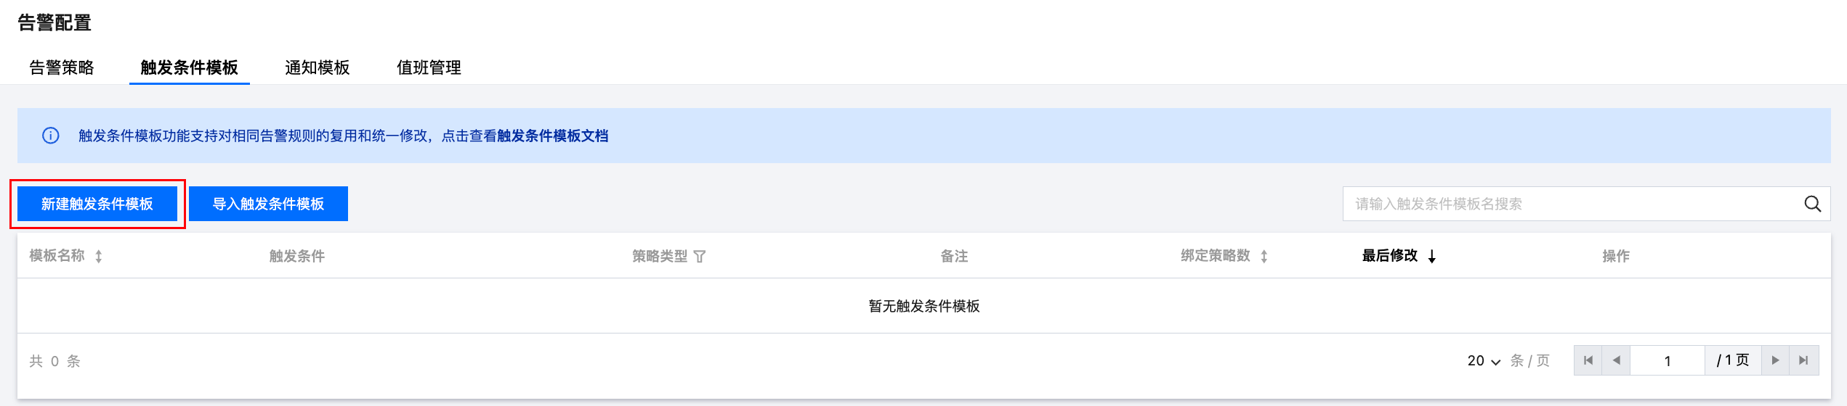Focus the template name search field
Viewport: 1847px width, 406px height.
coord(1569,204)
